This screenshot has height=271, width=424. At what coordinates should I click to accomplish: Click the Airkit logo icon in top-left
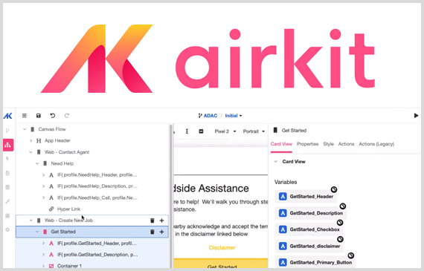pyautogui.click(x=8, y=116)
